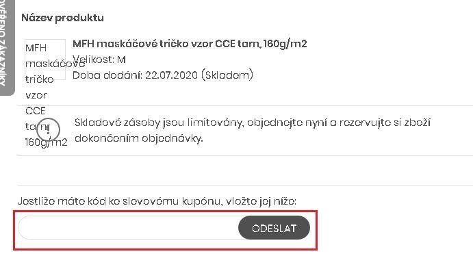Image resolution: width=473 pixels, height=269 pixels.
Task: Click the word tričko in image alt text
Action: coord(40,79)
